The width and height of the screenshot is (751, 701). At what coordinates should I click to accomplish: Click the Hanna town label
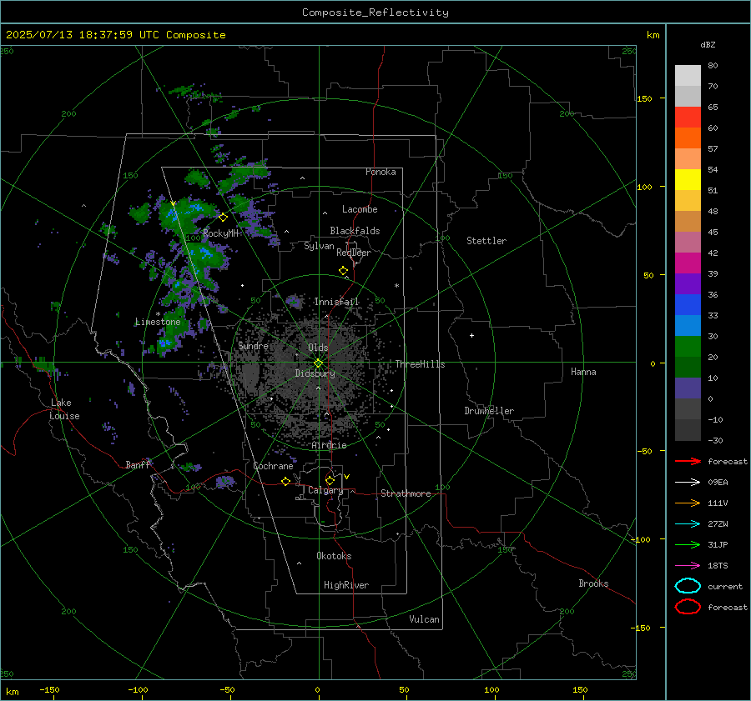(x=583, y=372)
